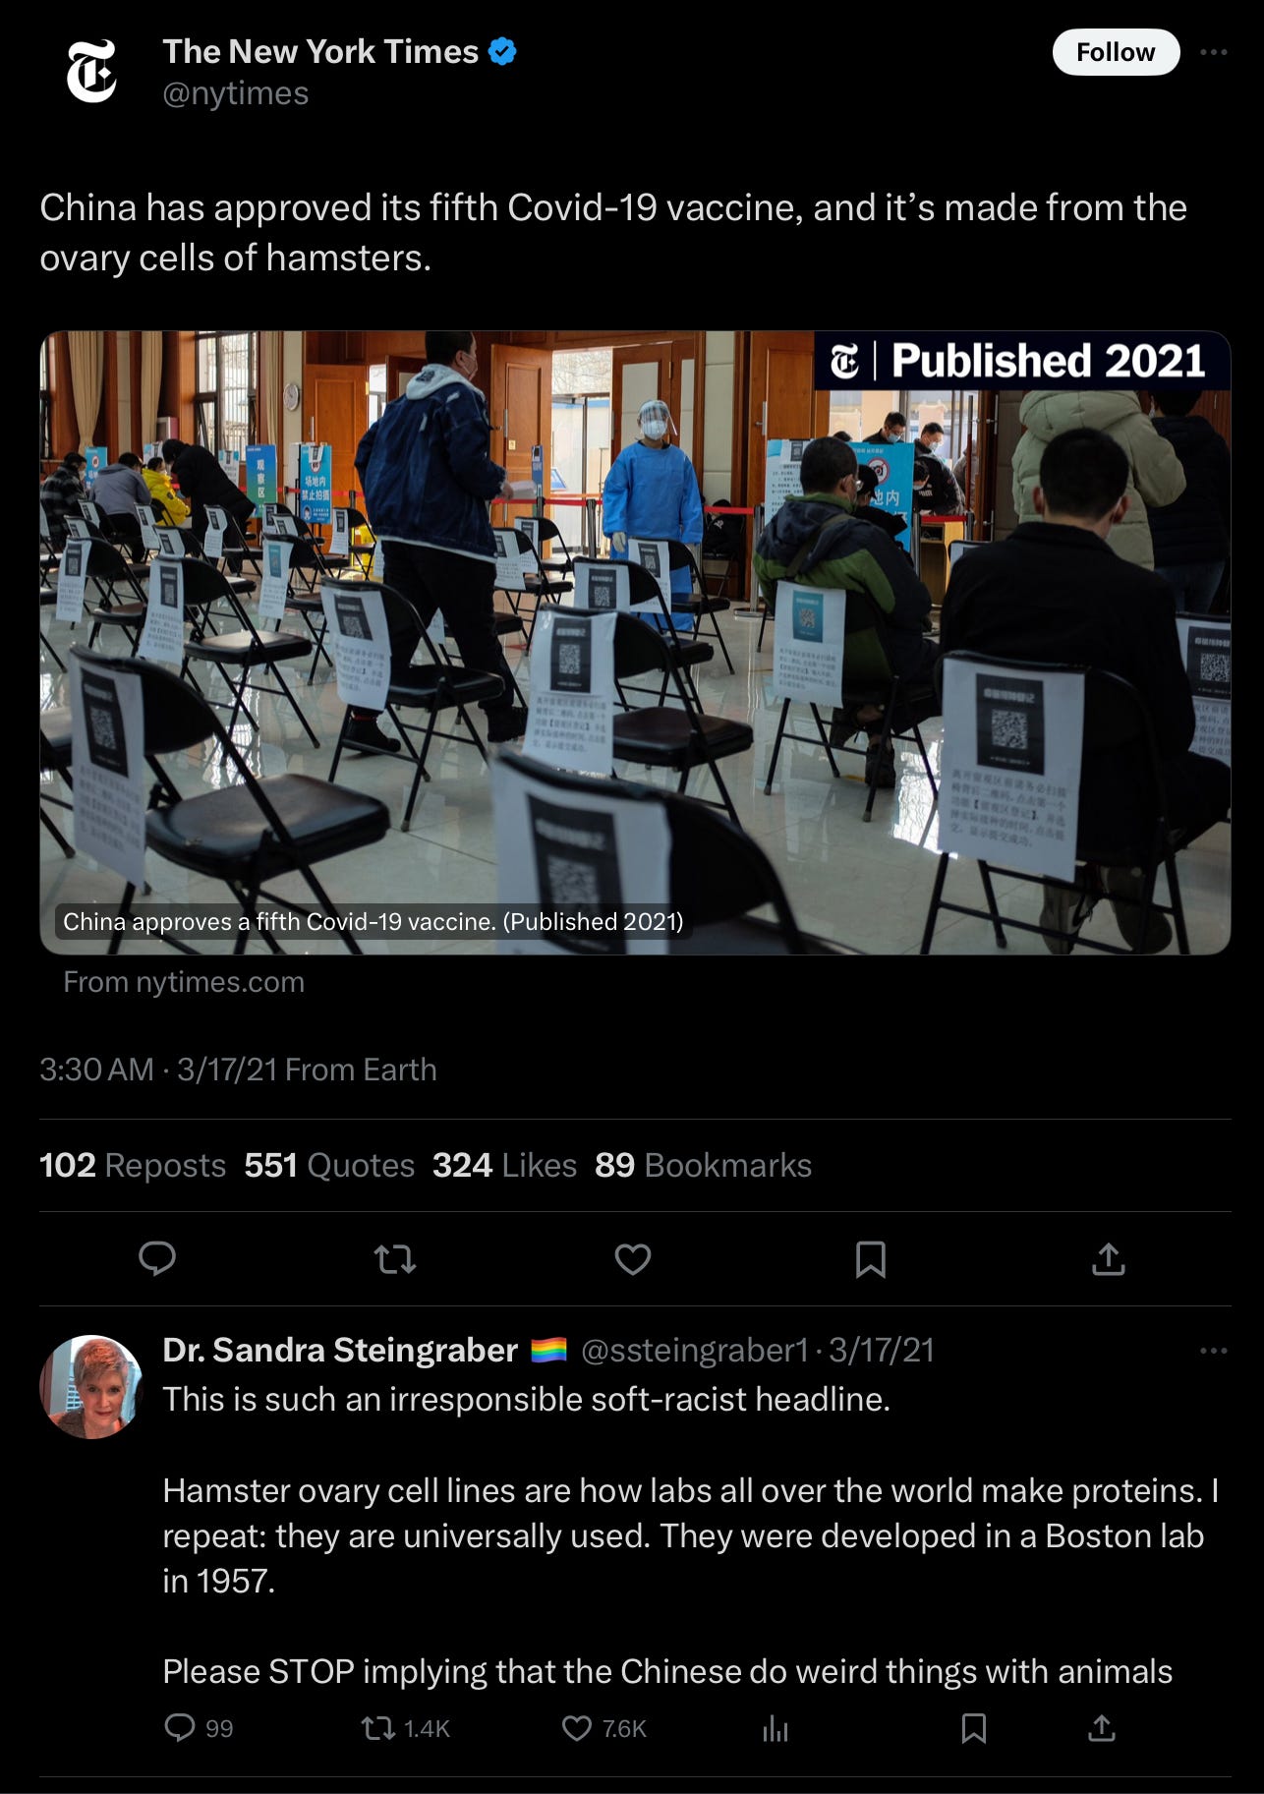Open Dr. Sandra Steingraber's profile picture

[91, 1386]
